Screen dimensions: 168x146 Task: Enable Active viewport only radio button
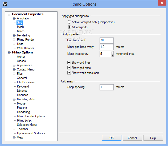point(69,22)
